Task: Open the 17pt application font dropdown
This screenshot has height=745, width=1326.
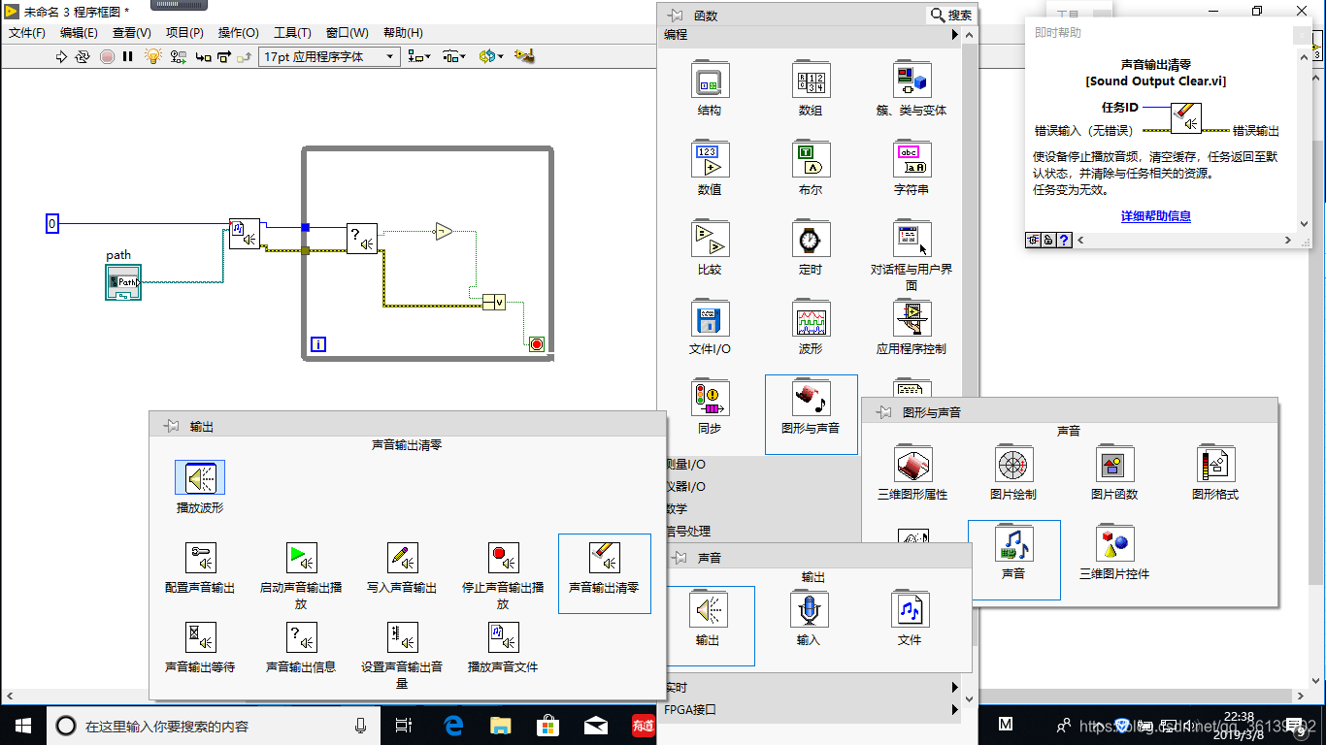Action: 330,56
